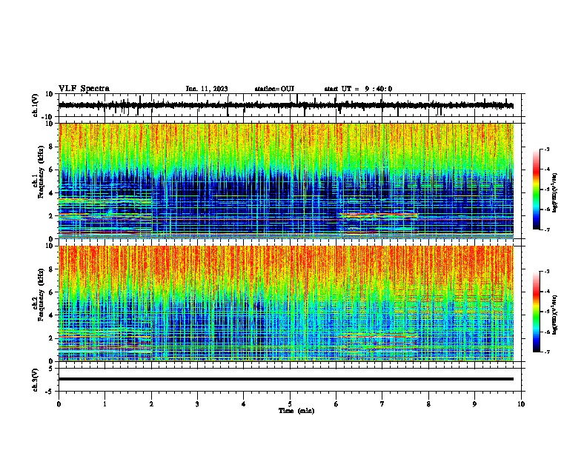Screen dimensions: 587x453
Task: Click time tick label '10' on x-axis
Action: [521, 404]
